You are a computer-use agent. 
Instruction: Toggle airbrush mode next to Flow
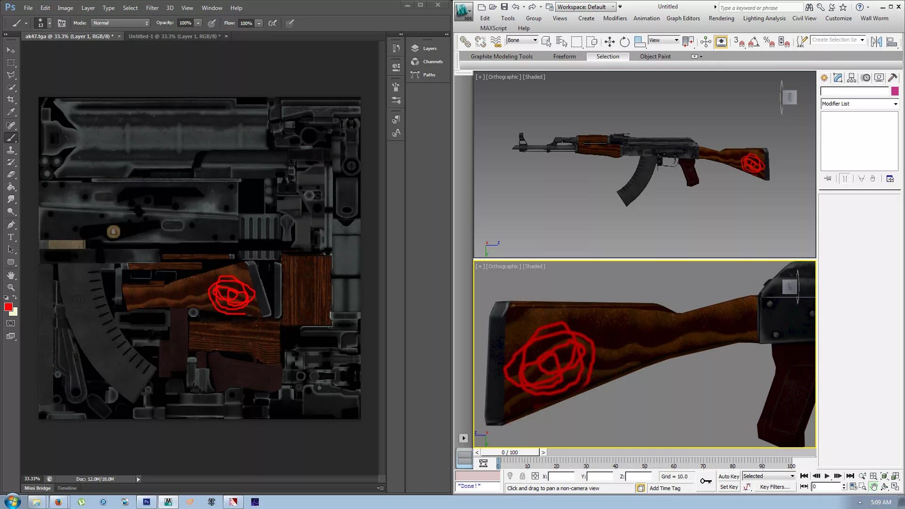272,23
